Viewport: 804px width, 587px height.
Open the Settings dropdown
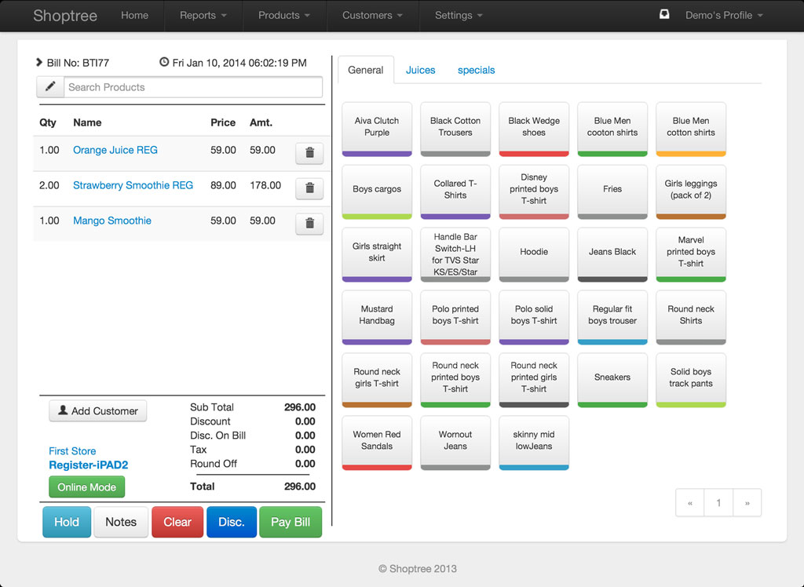(x=459, y=16)
